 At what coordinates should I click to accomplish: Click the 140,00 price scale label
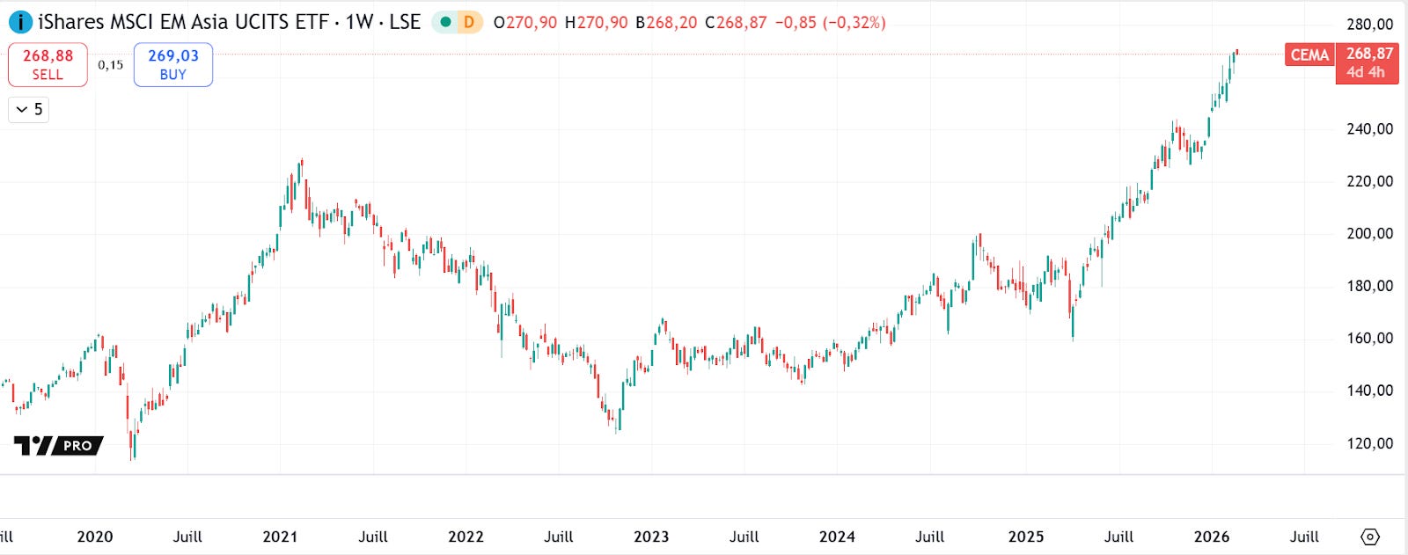click(1370, 391)
